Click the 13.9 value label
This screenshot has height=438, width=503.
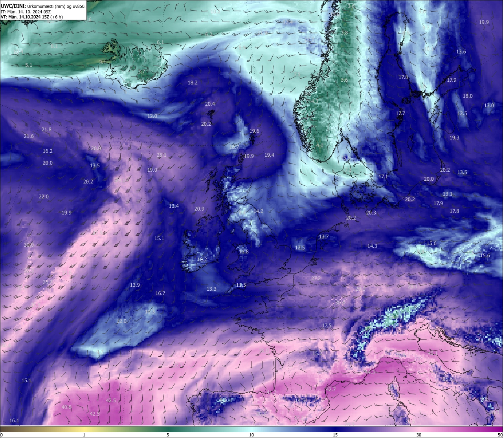click(x=135, y=285)
